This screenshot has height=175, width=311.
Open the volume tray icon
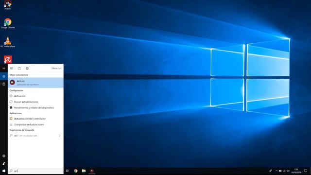point(288,171)
